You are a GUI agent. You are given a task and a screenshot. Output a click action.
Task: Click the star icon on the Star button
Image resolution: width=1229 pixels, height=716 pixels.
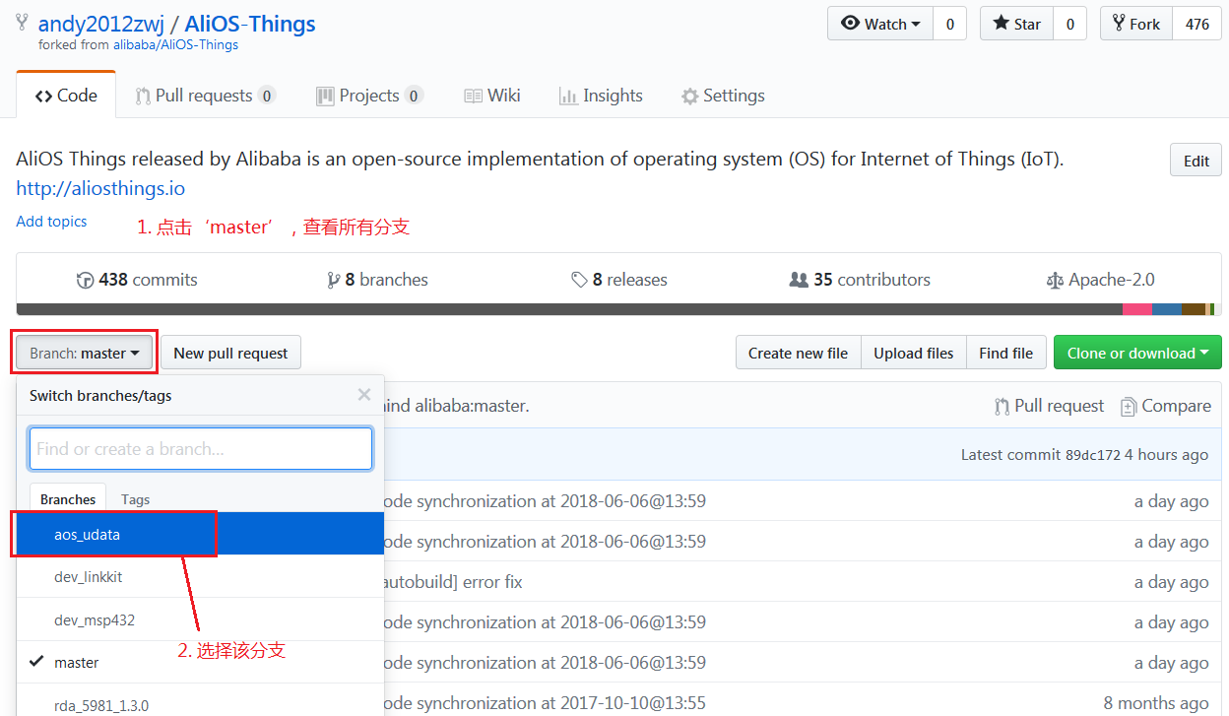click(x=1001, y=24)
